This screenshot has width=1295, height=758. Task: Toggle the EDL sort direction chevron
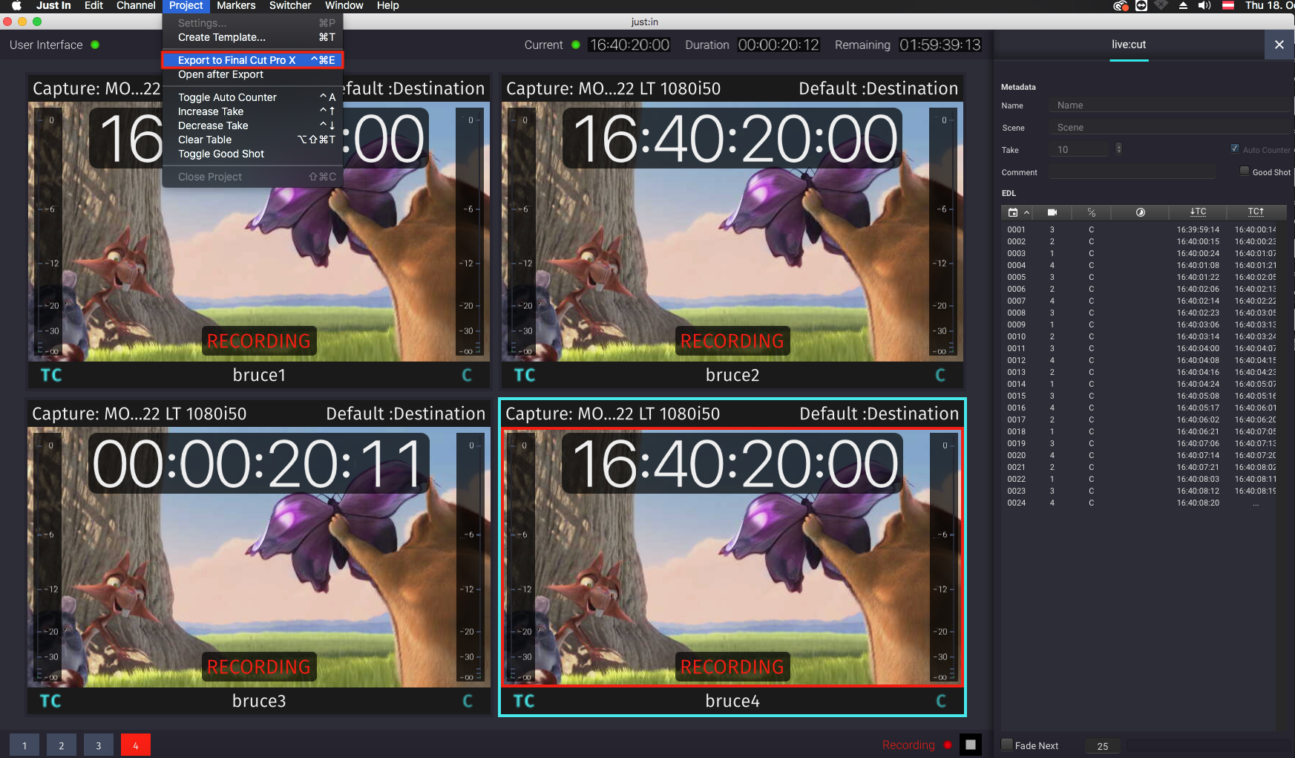[x=1027, y=212]
